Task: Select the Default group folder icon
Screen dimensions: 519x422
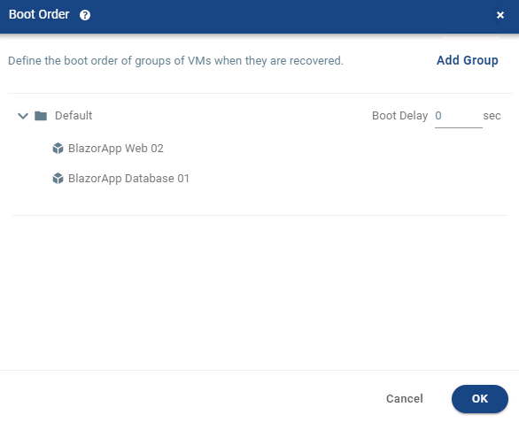Action: pyautogui.click(x=41, y=116)
